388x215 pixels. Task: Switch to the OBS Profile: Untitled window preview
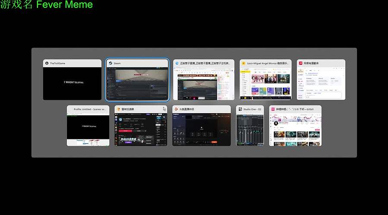pyautogui.click(x=88, y=129)
